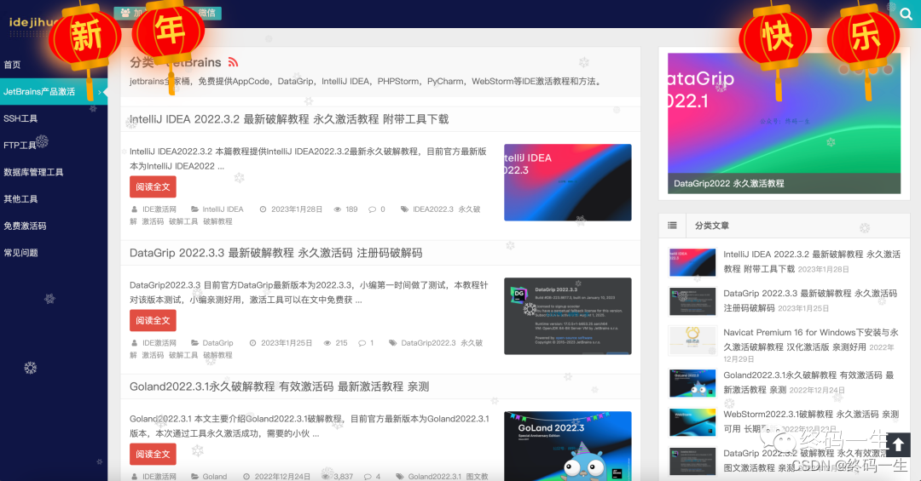Open sidebar WebStorm2022.3.1破解教程 link
Screen dimensions: 921x481
point(811,421)
